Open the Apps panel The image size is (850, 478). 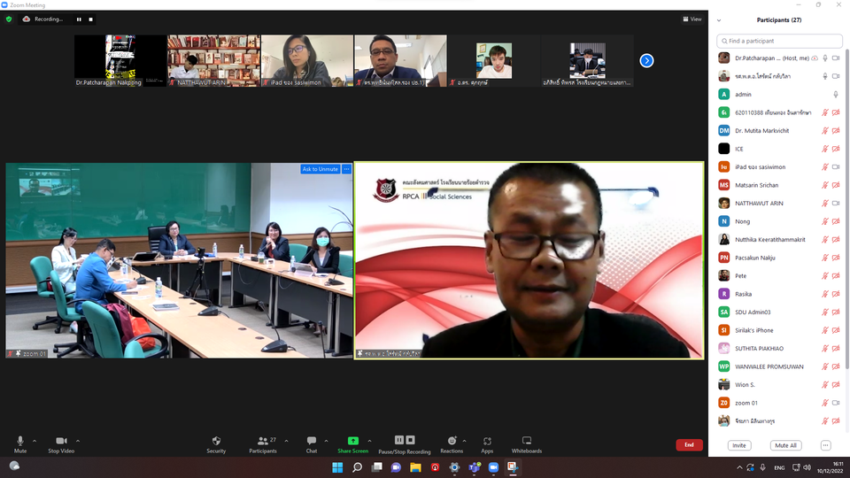(487, 441)
